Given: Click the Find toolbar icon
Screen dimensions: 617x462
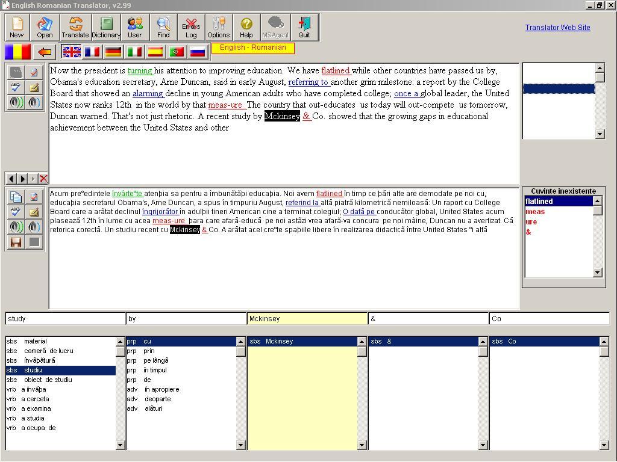Looking at the screenshot, I should tap(163, 27).
